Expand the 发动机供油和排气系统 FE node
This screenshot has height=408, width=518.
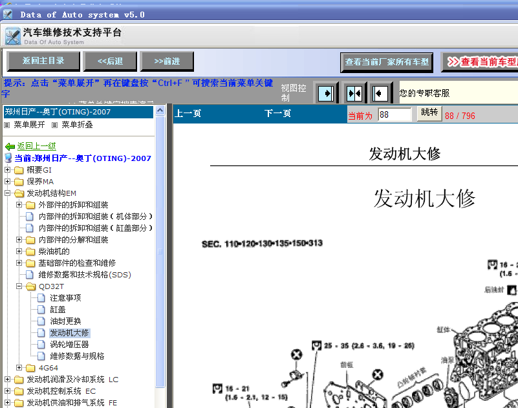click(x=7, y=403)
